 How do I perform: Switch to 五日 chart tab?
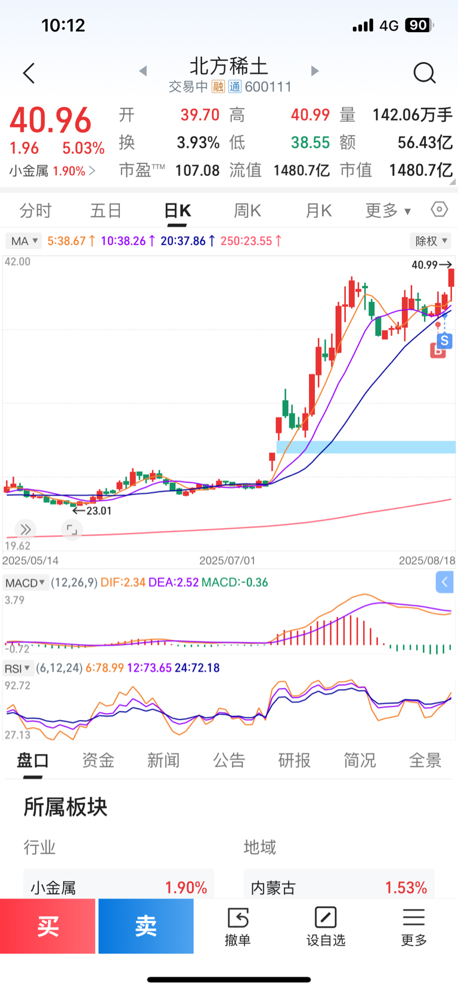(106, 211)
